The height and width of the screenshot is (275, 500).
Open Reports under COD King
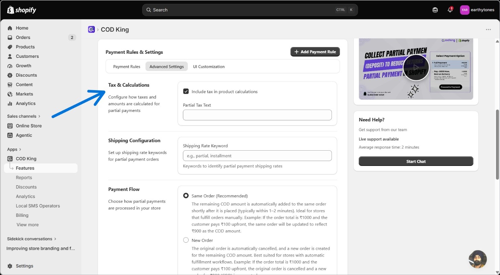coord(24,178)
